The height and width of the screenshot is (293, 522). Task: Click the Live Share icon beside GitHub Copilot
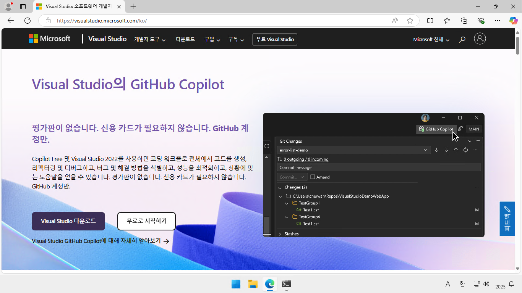pos(460,129)
